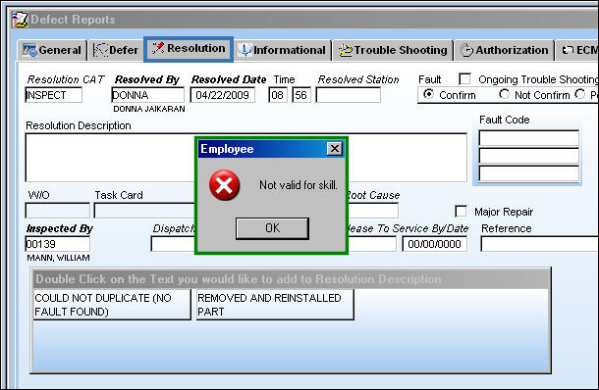599x390 pixels.
Task: Switch to the Resolution tab
Action: click(189, 49)
